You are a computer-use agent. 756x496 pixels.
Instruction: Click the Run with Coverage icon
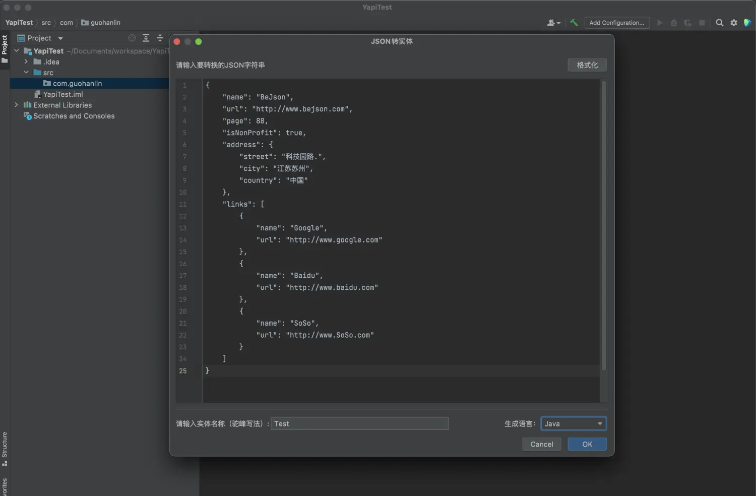tap(687, 23)
